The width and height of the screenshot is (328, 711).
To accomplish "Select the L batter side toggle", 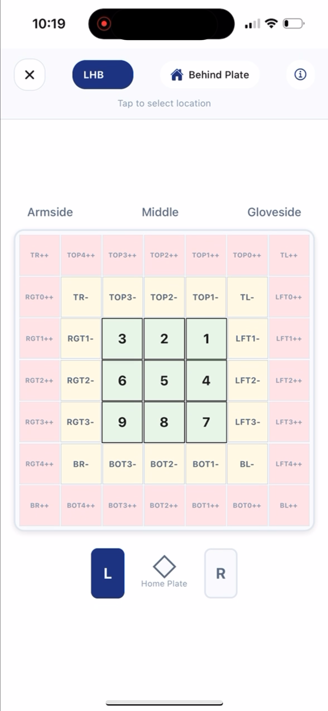I will [108, 573].
